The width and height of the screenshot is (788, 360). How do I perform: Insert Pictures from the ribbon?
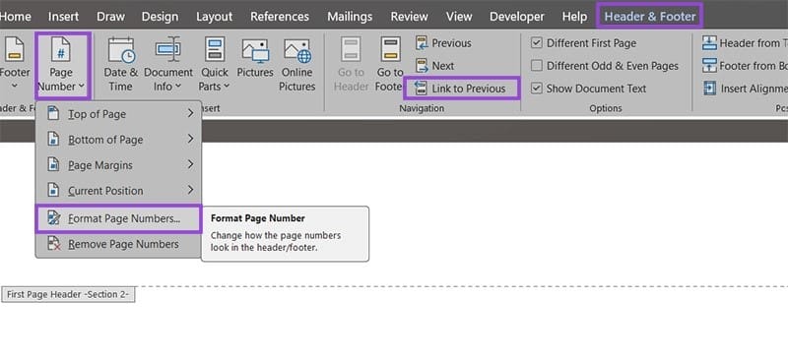[255, 59]
